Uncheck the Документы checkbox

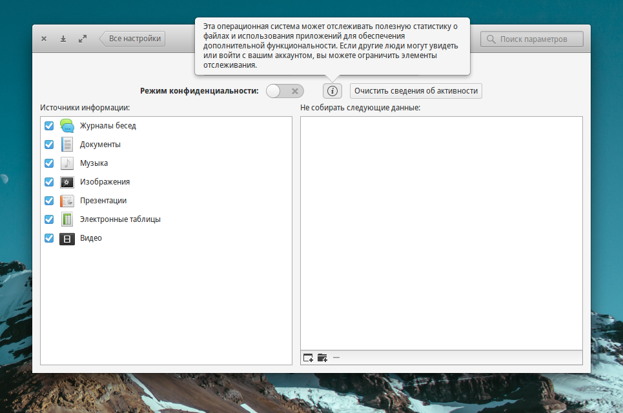tap(49, 144)
